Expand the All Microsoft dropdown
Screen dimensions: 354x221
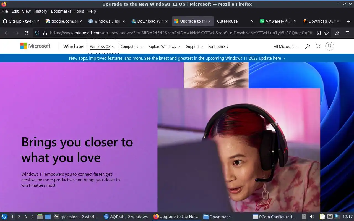point(286,46)
